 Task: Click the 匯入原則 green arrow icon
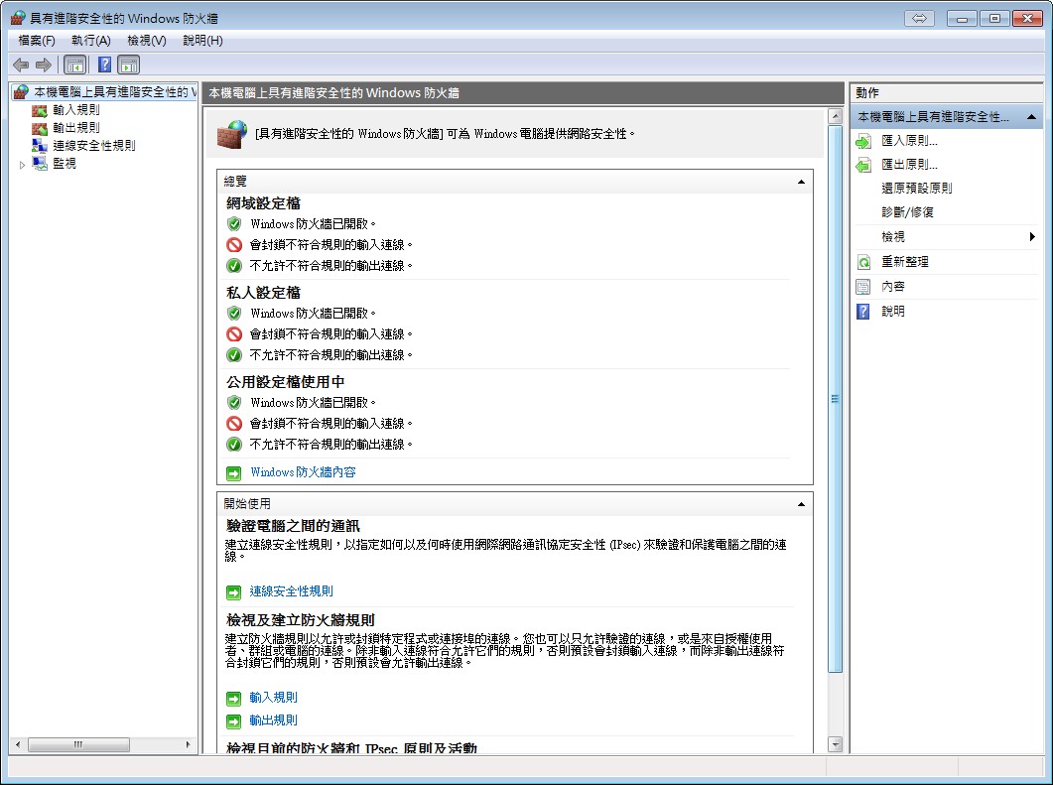pyautogui.click(x=863, y=141)
